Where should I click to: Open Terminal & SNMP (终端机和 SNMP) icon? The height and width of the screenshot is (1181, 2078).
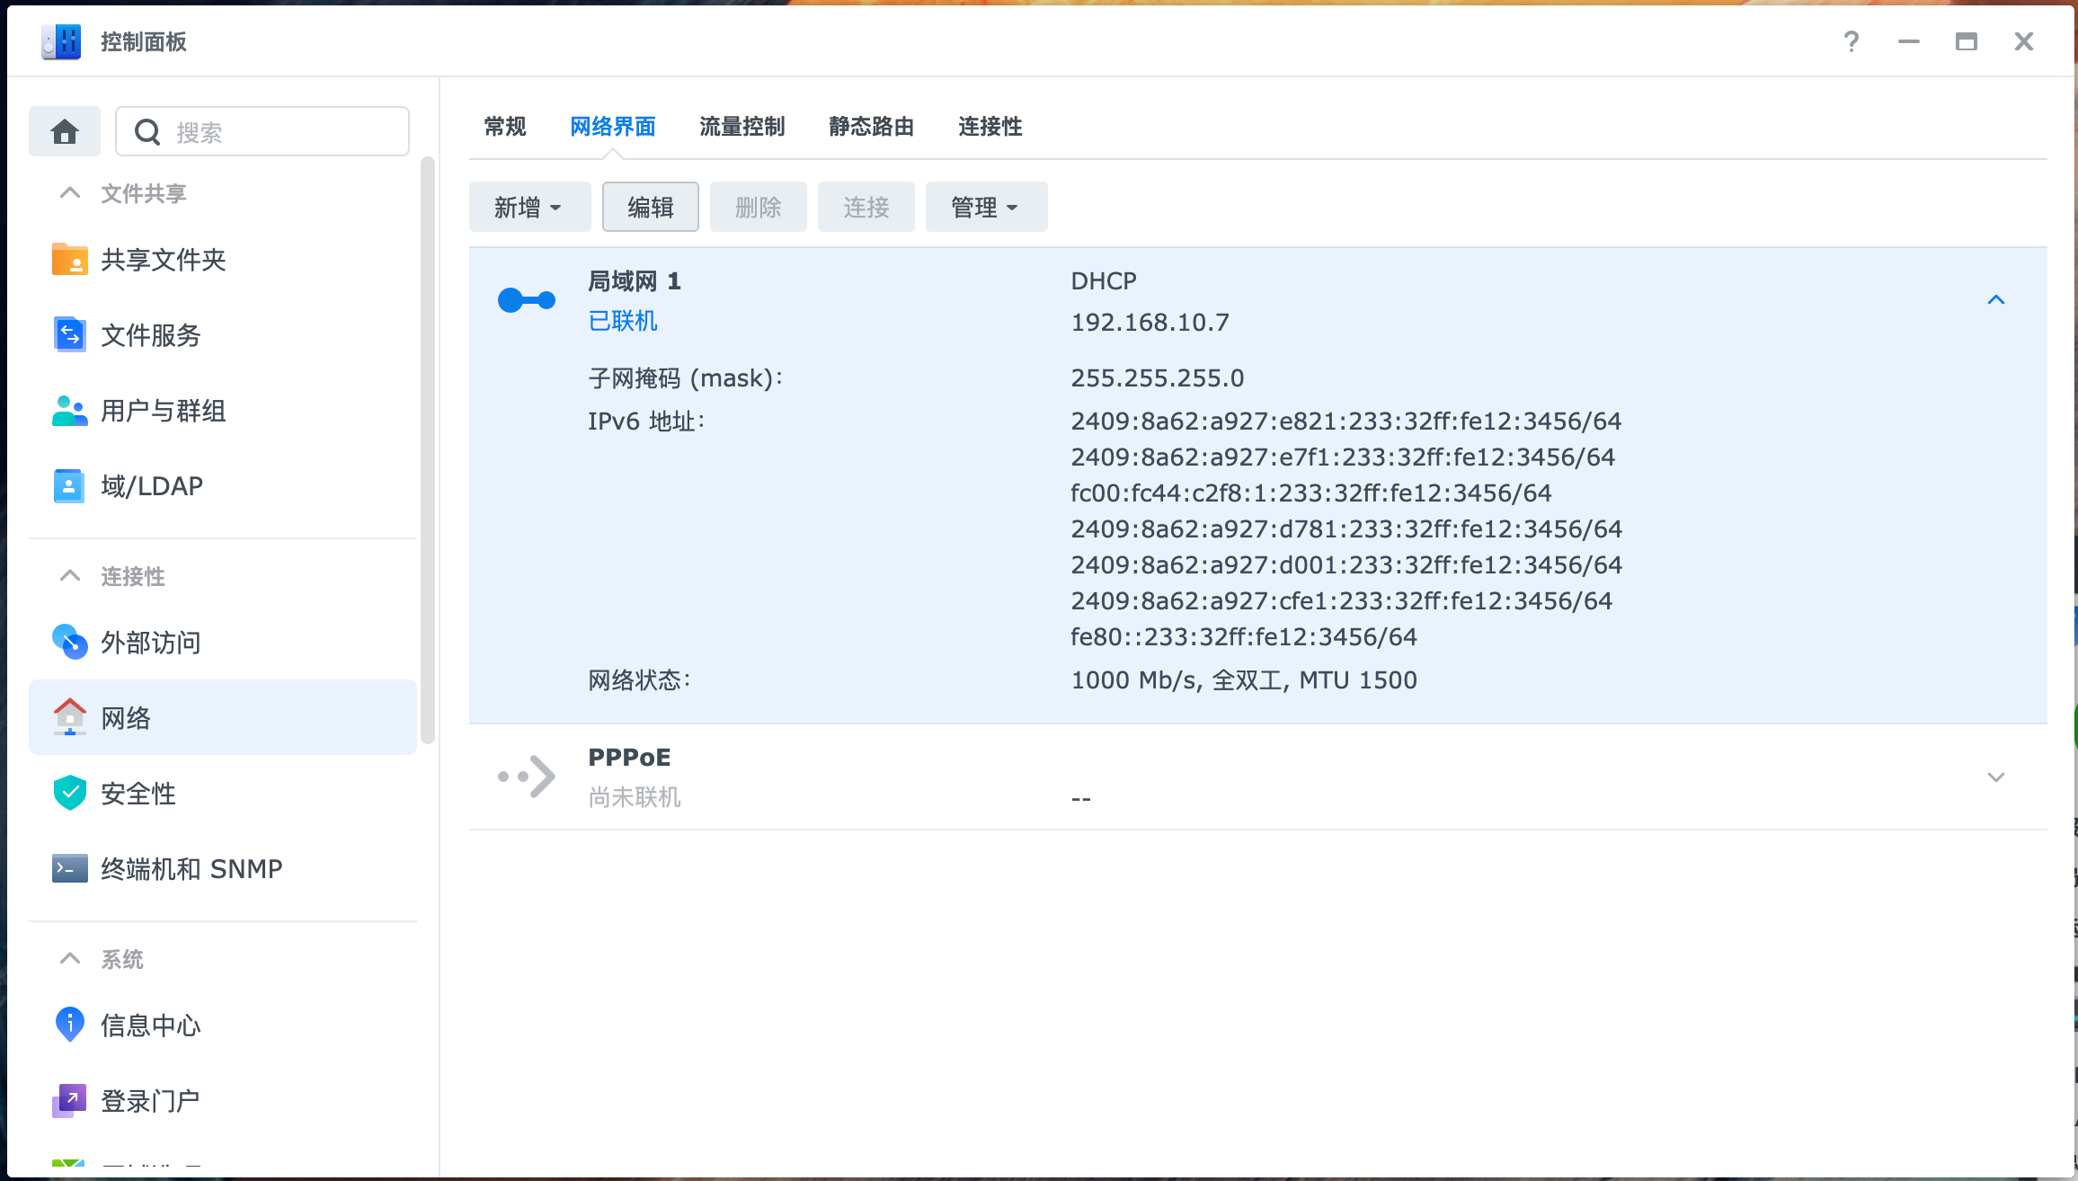pos(69,869)
